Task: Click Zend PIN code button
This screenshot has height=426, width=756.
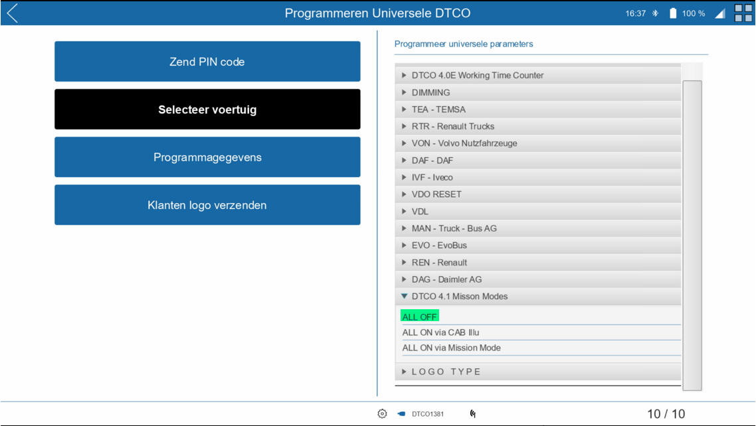Action: pyautogui.click(x=207, y=62)
